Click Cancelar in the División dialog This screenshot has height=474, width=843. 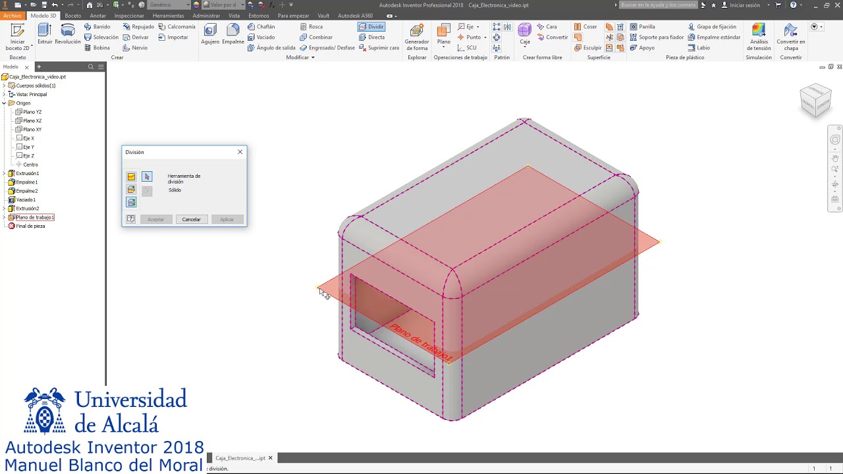coord(192,219)
